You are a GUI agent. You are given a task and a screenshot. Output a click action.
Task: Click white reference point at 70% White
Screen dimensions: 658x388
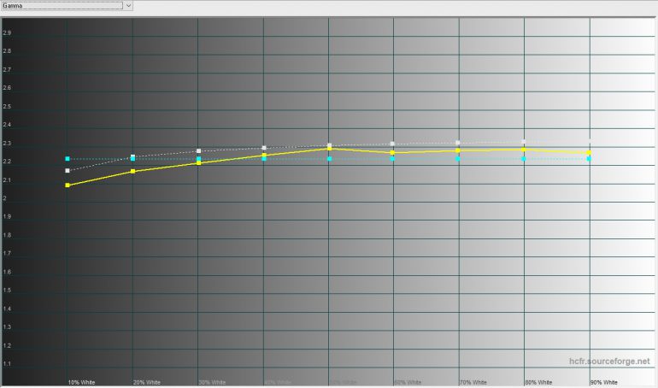pyautogui.click(x=458, y=143)
